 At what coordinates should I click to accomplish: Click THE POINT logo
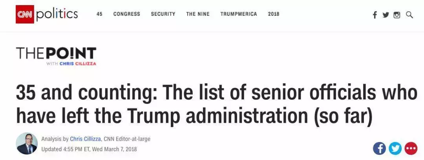(x=56, y=53)
